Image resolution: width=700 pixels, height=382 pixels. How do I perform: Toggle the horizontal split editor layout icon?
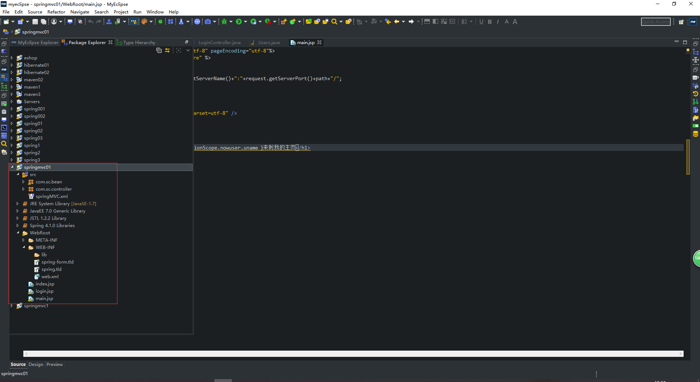coord(427,22)
